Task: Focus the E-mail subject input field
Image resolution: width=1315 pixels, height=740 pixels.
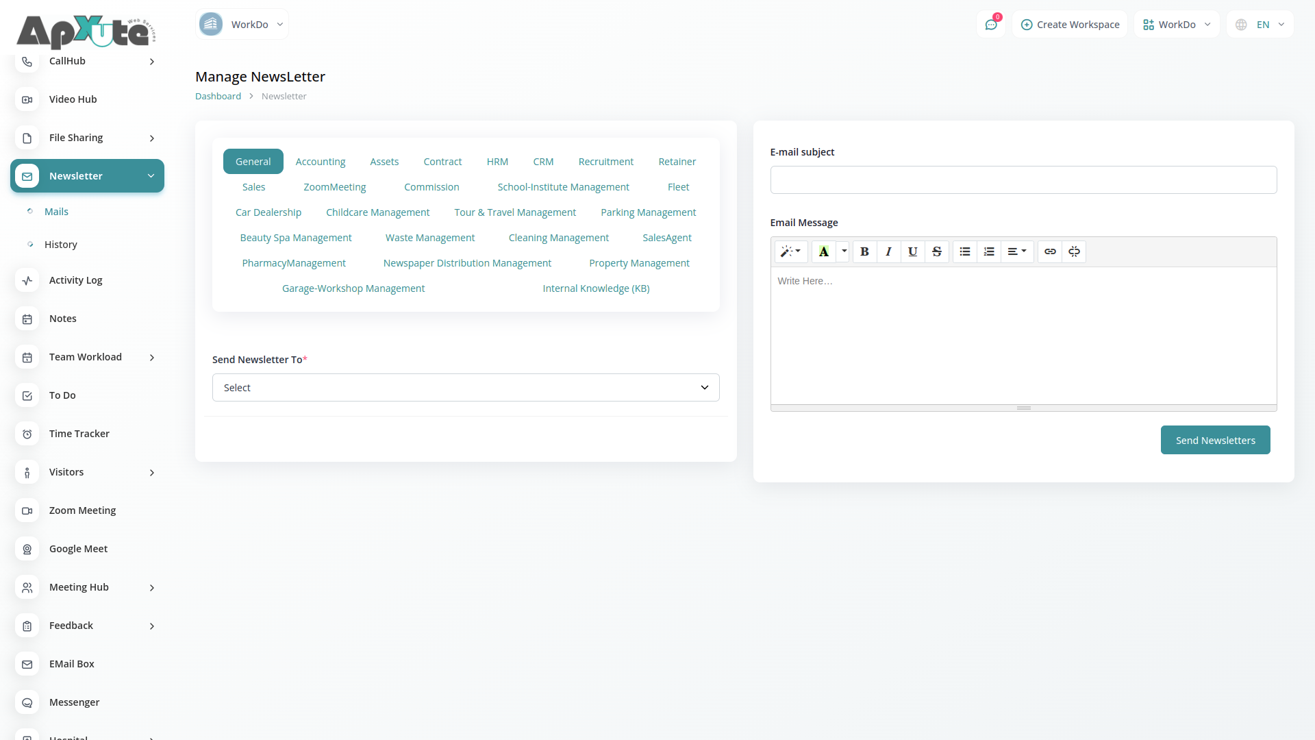Action: click(1023, 180)
